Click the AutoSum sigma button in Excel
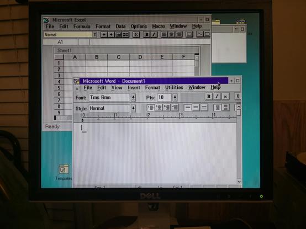 coord(136,35)
